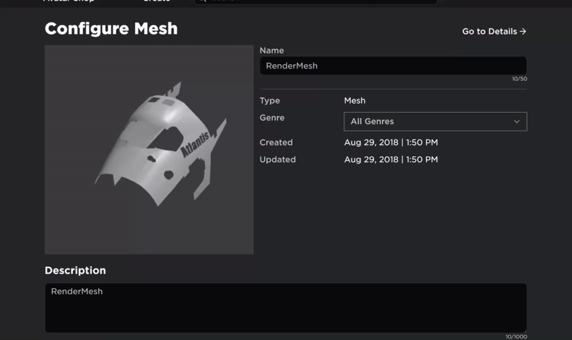Click the search magnifier icon
The width and height of the screenshot is (572, 340).
202,1
